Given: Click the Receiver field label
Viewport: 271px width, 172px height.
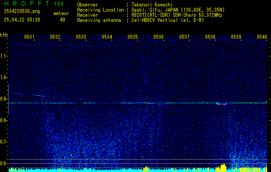Looking at the screenshot, I should (87, 15).
